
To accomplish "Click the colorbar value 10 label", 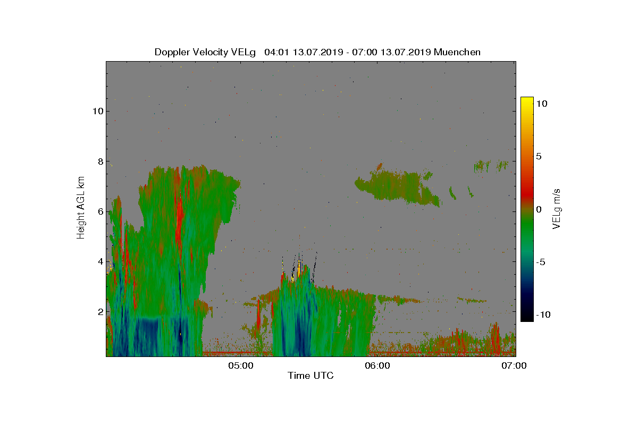I will 542,104.
